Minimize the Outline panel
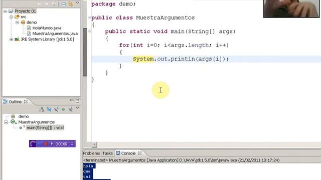This screenshot has width=321, height=180. pos(72,100)
